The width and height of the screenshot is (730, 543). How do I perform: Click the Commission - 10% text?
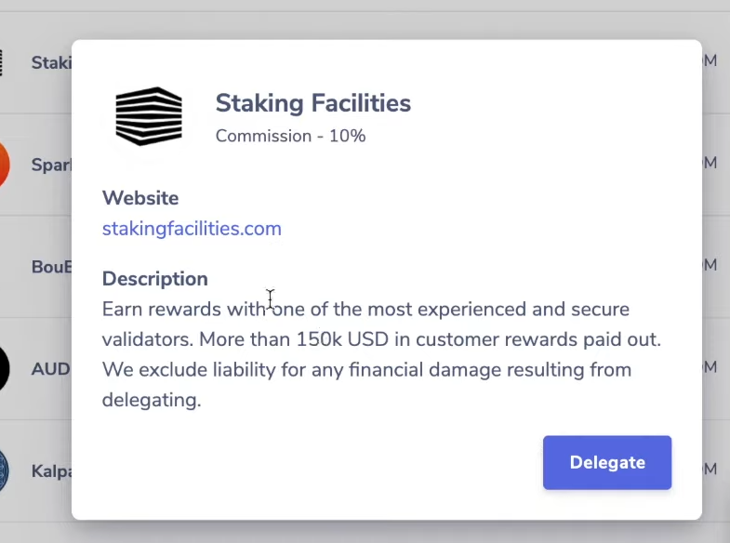point(290,136)
